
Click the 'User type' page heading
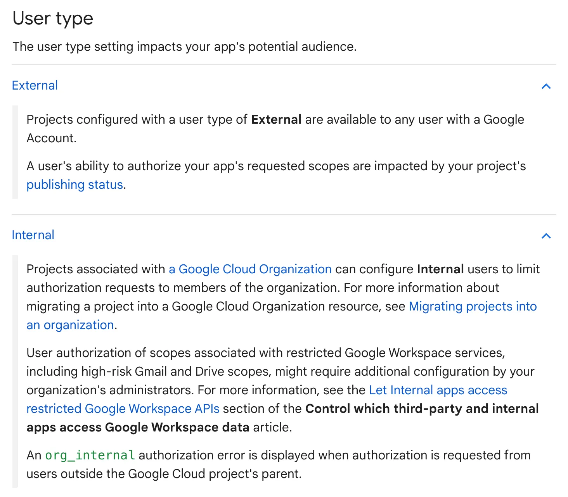(x=53, y=19)
